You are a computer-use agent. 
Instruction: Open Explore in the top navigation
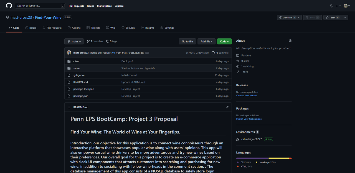coord(119,6)
